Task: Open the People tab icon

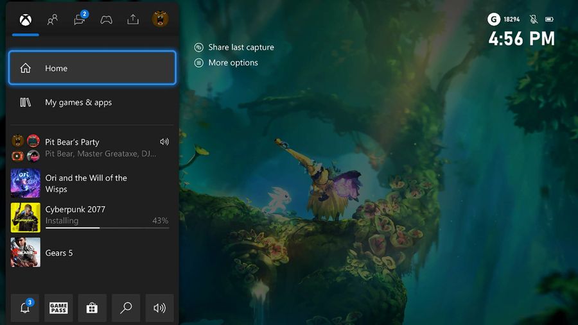Action: (53, 19)
